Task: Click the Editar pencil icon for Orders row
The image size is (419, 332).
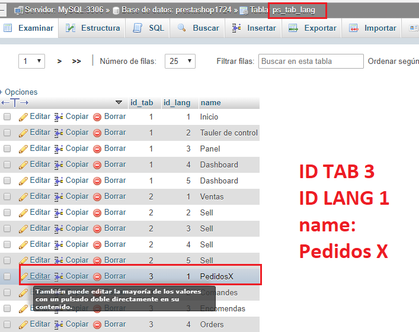Action: coord(23,324)
